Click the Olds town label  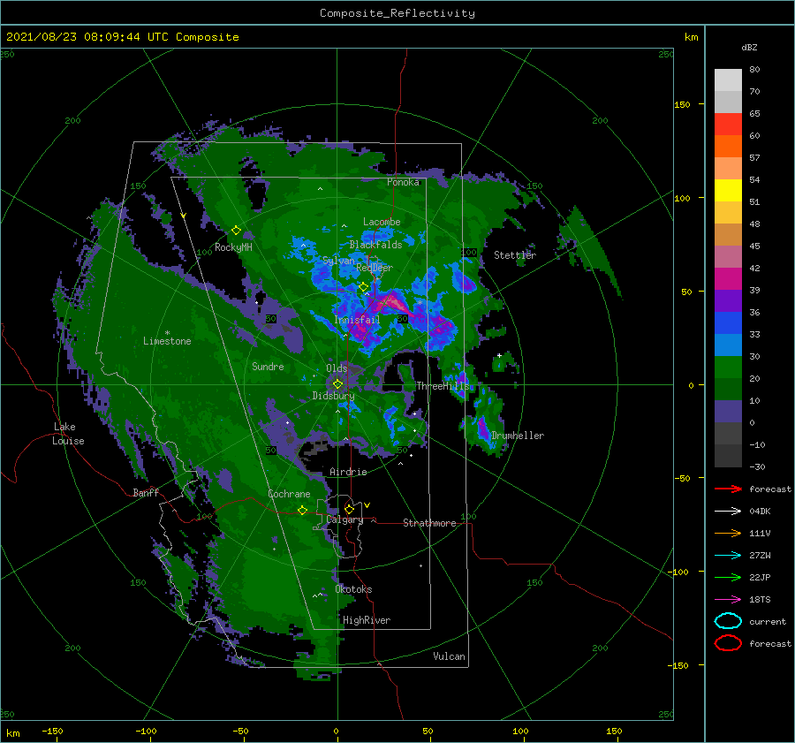(337, 368)
